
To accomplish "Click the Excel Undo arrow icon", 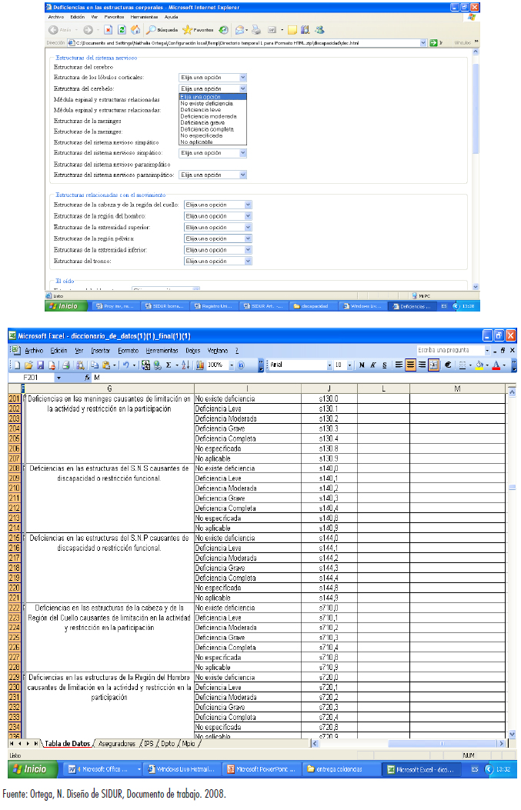I will click(124, 365).
